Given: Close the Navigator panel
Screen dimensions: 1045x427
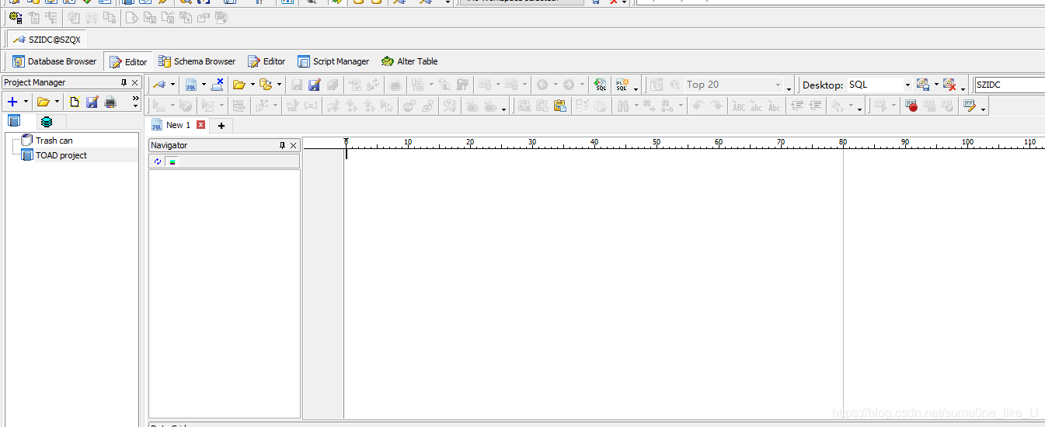Looking at the screenshot, I should 293,145.
